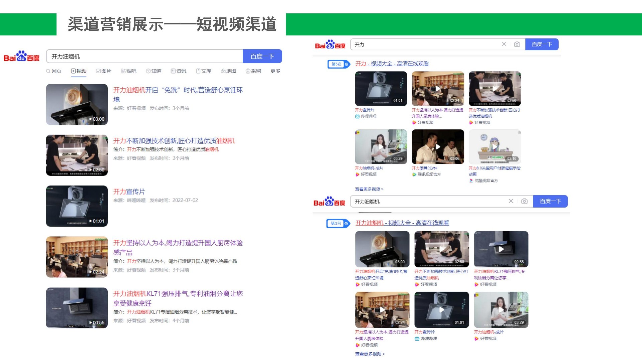The image size is (642, 361).
Task: Open the 资讯 search tab
Action: (178, 71)
